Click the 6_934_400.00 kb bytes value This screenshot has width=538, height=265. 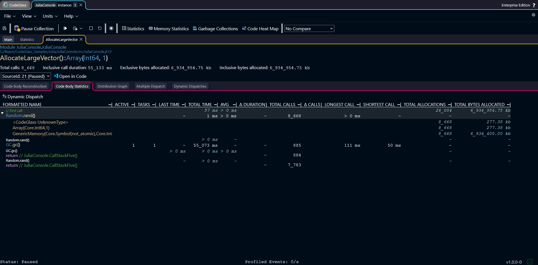[490, 134]
